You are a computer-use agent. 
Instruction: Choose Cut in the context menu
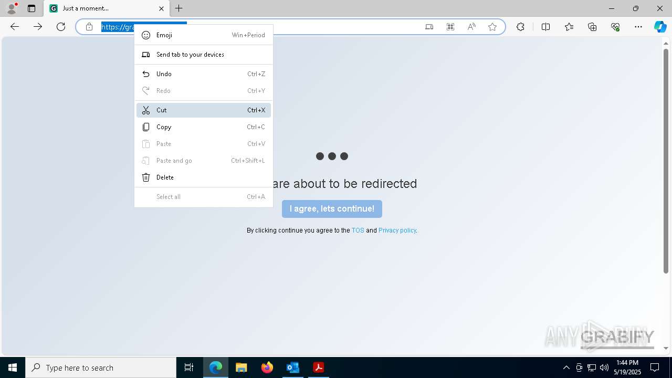pos(204,110)
